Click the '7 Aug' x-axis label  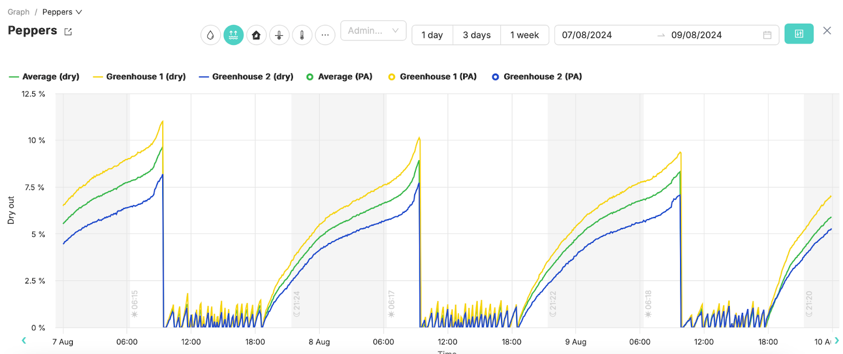tap(63, 342)
